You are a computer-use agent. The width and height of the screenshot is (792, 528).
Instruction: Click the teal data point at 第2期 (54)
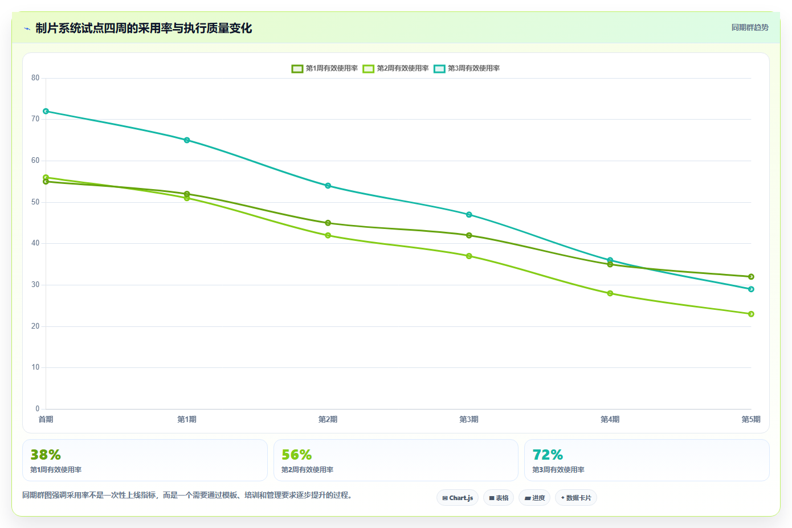pos(328,186)
